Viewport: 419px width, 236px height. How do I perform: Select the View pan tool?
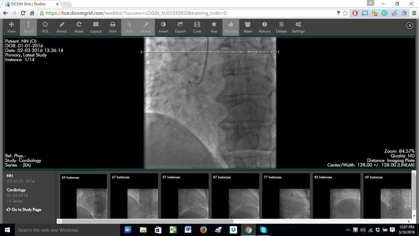11,27
